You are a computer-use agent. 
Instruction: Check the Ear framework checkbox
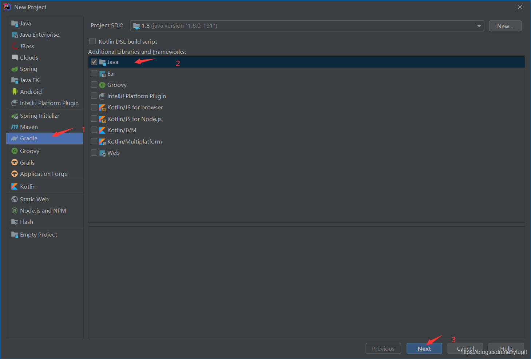pyautogui.click(x=94, y=73)
